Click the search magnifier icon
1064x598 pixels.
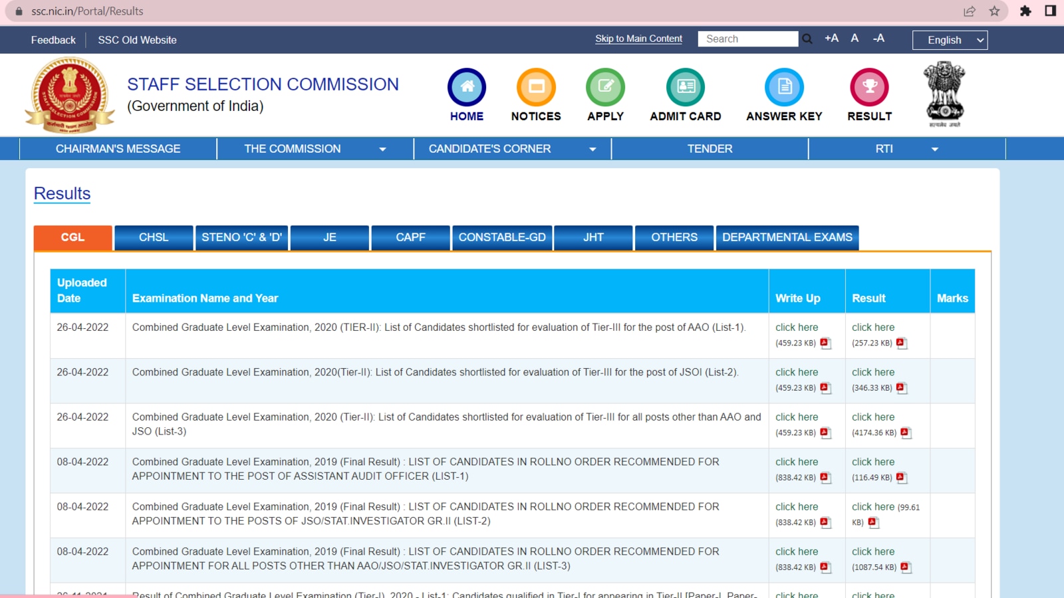pos(807,39)
